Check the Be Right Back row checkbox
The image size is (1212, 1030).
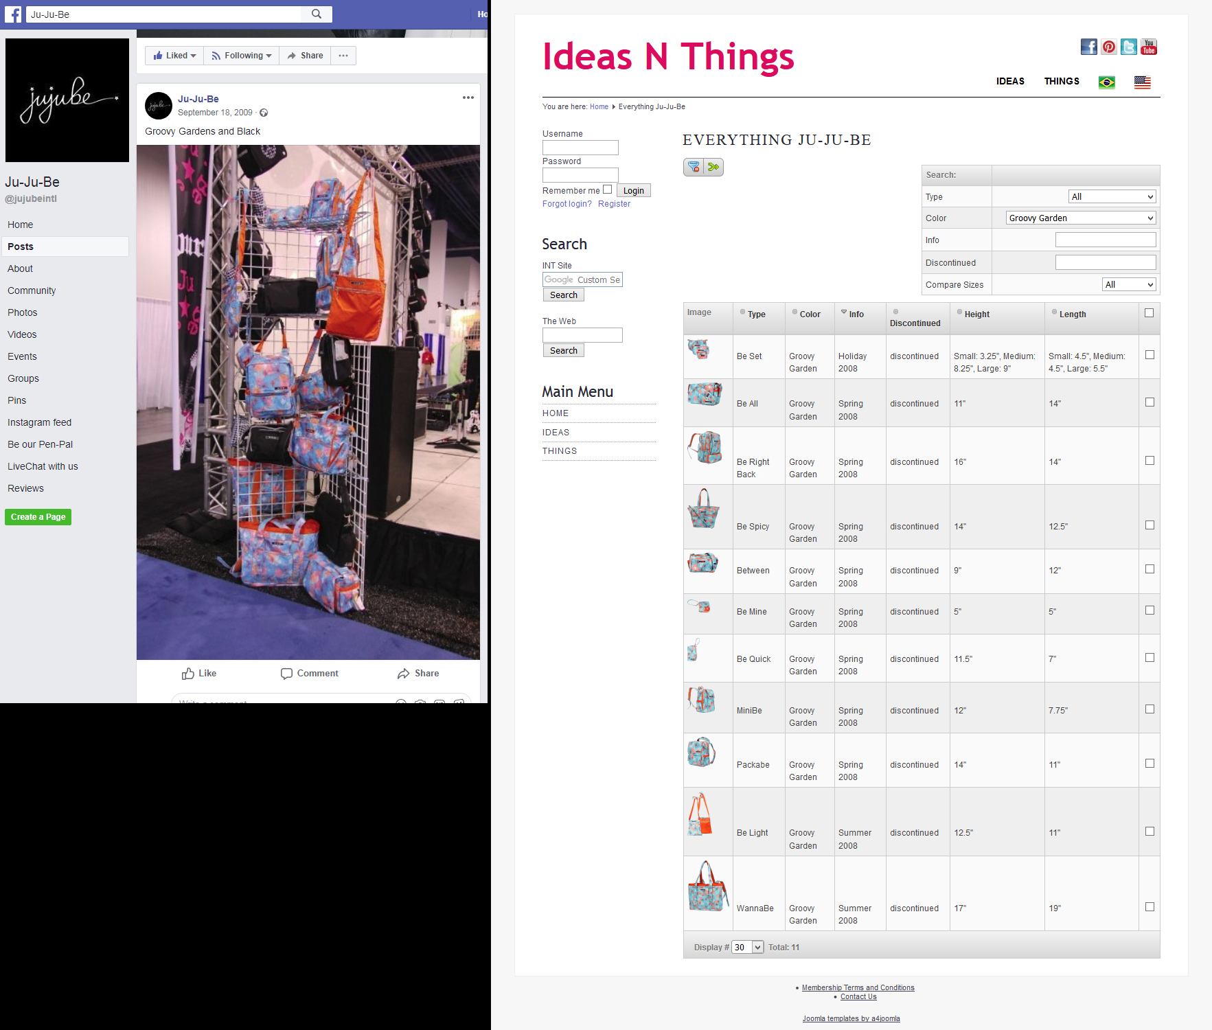[x=1150, y=461]
